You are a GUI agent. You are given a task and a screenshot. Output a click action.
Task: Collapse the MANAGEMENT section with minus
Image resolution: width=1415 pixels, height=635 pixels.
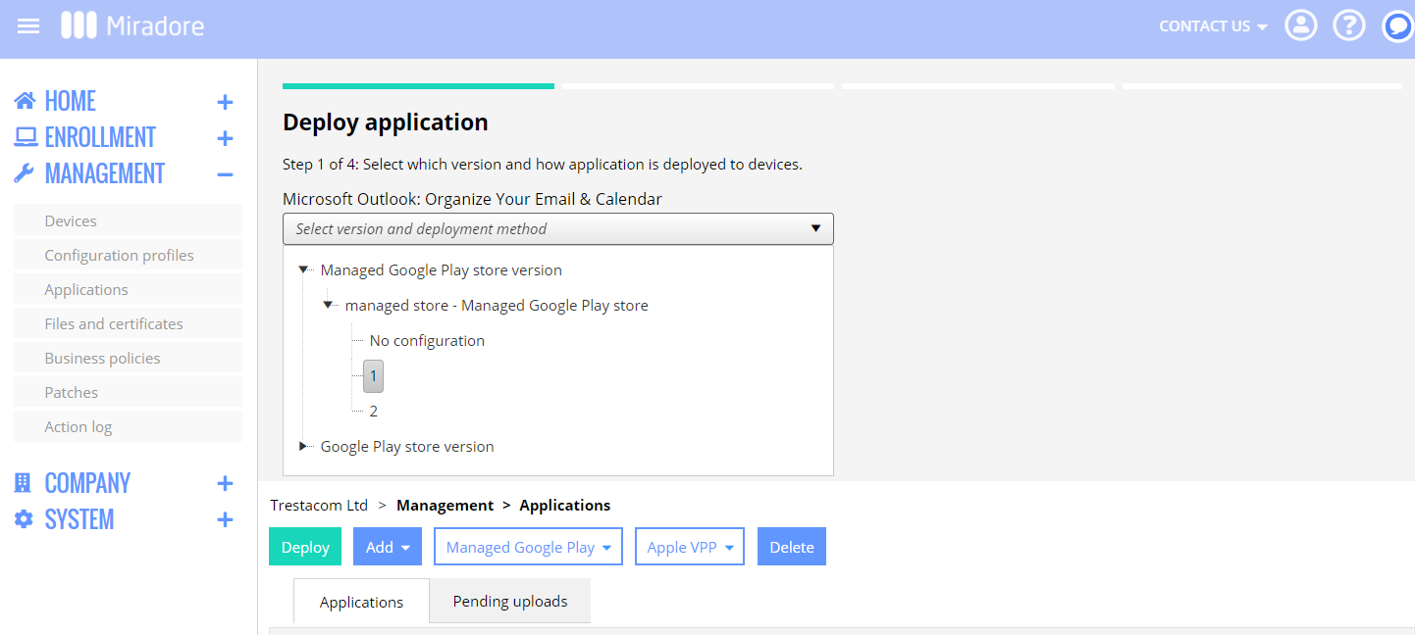pyautogui.click(x=225, y=174)
